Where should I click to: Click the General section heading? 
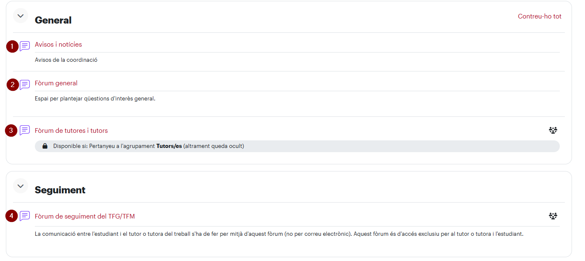coord(53,20)
